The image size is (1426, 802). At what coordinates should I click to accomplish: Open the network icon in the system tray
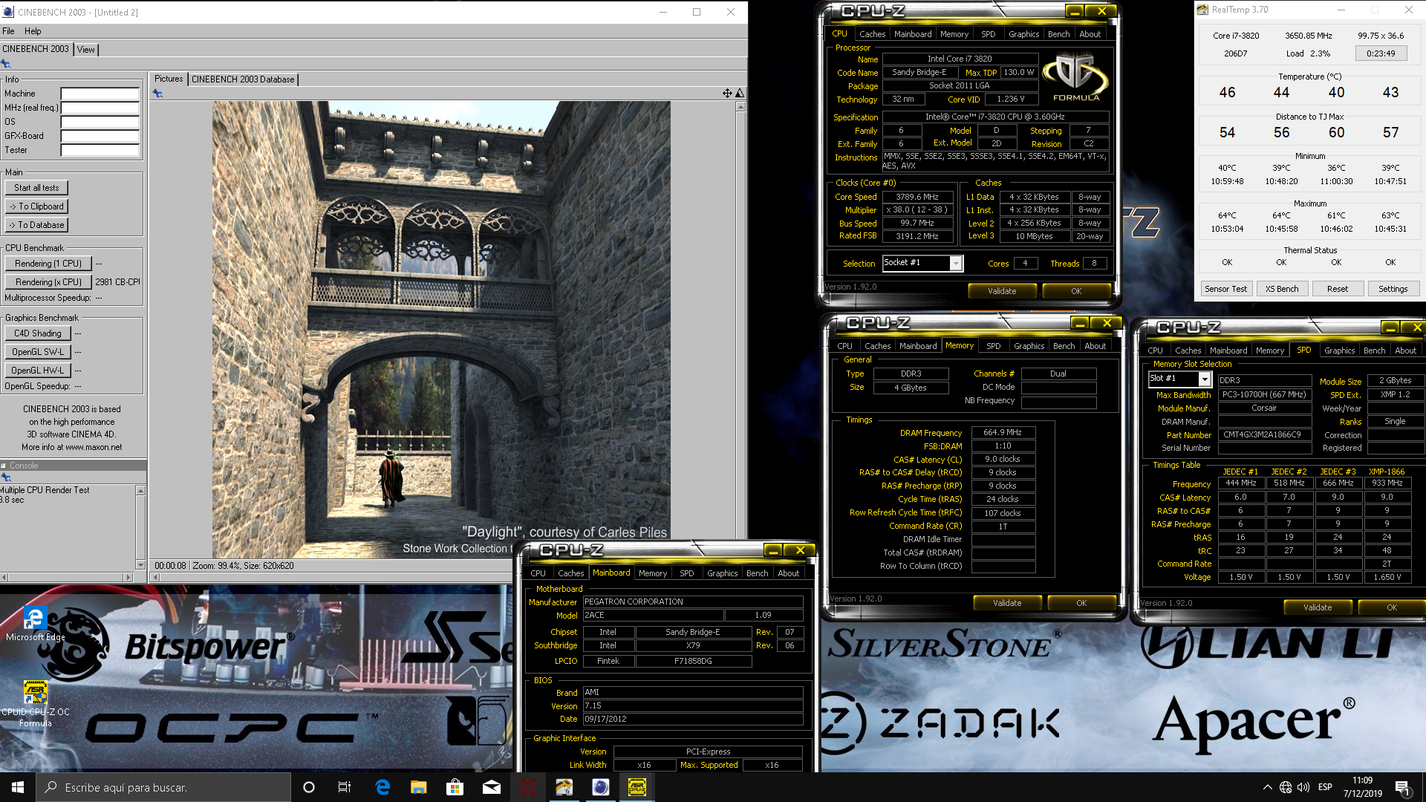(1286, 787)
